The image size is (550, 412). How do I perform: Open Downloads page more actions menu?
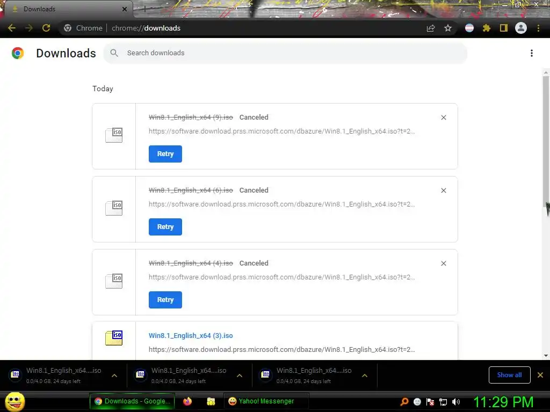click(532, 53)
